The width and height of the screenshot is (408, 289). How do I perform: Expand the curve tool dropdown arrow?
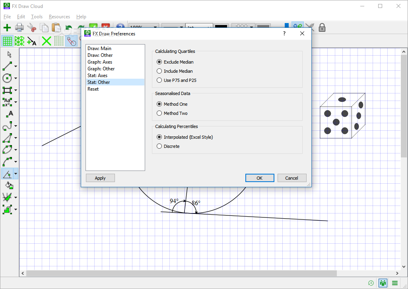pos(16,126)
